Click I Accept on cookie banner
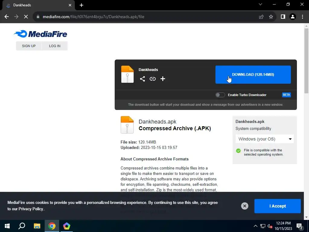The width and height of the screenshot is (309, 232). tap(278, 206)
